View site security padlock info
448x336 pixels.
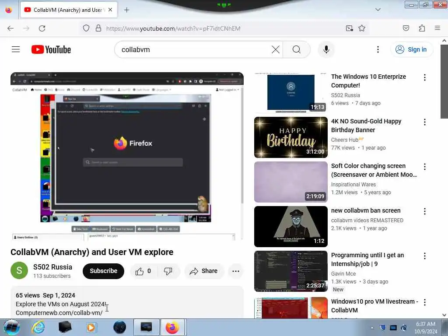click(x=98, y=28)
